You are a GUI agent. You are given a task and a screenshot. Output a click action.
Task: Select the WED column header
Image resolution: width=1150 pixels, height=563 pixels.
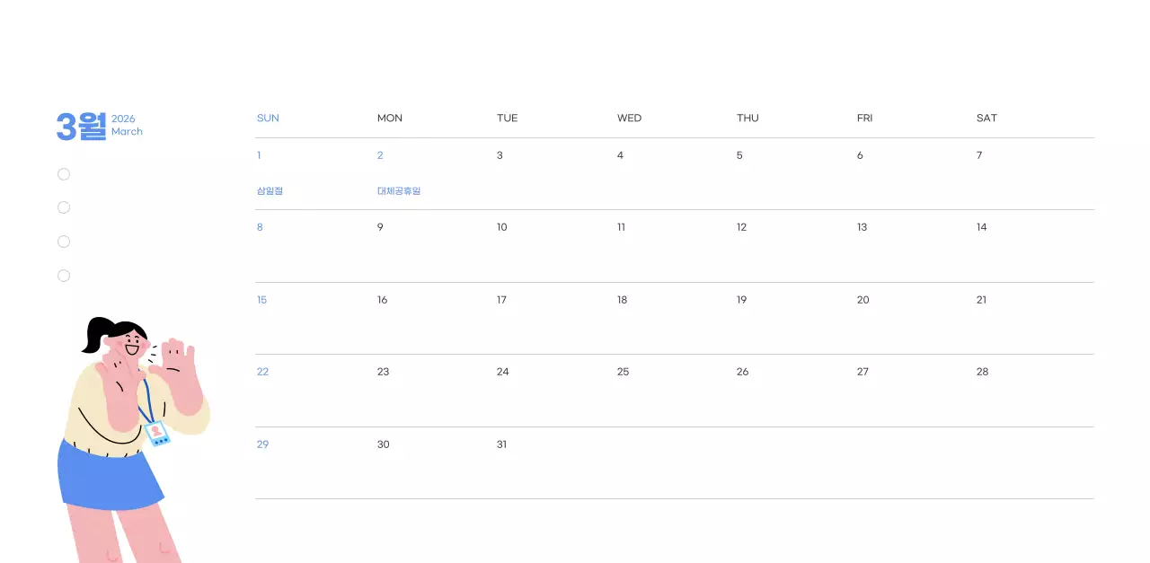pyautogui.click(x=629, y=119)
